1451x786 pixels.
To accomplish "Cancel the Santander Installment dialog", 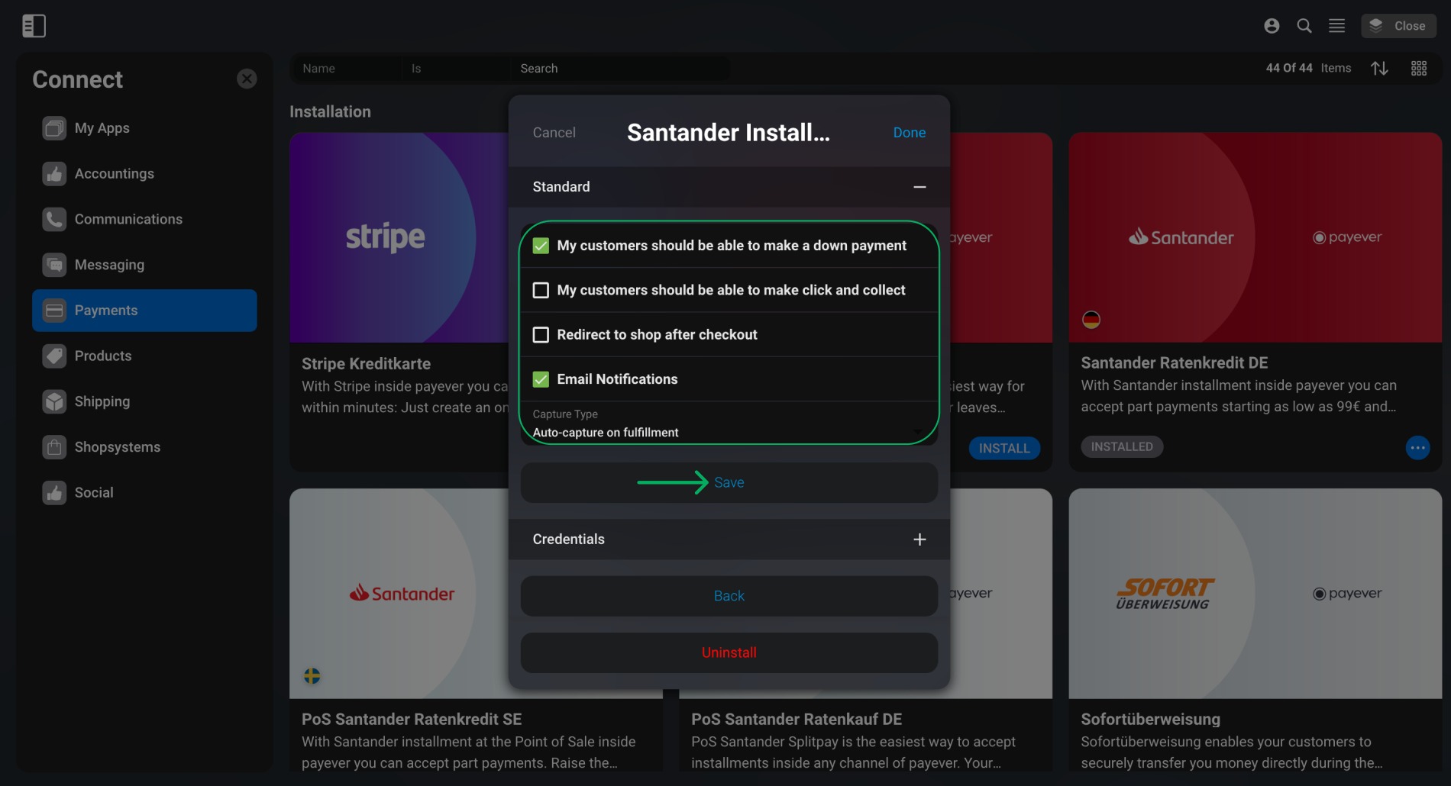I will (x=554, y=133).
